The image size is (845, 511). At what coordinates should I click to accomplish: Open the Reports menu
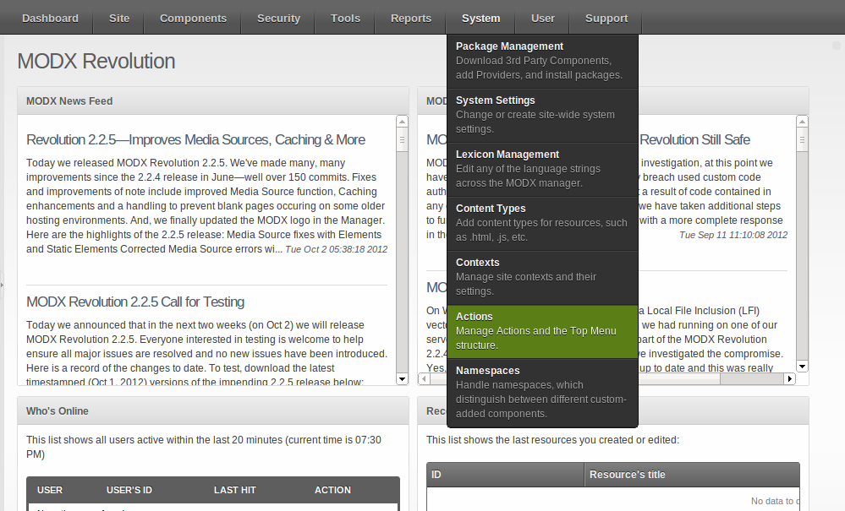410,18
